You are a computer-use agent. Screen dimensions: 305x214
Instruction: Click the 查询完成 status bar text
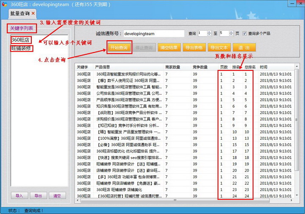tap(33, 211)
